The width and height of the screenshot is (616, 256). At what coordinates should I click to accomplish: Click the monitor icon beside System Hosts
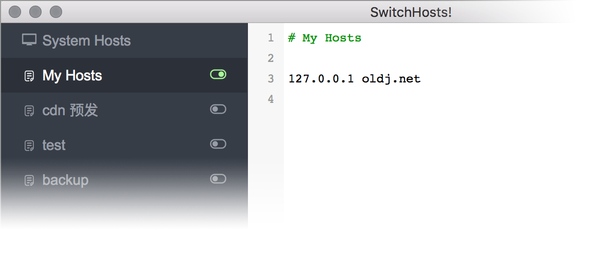(29, 40)
